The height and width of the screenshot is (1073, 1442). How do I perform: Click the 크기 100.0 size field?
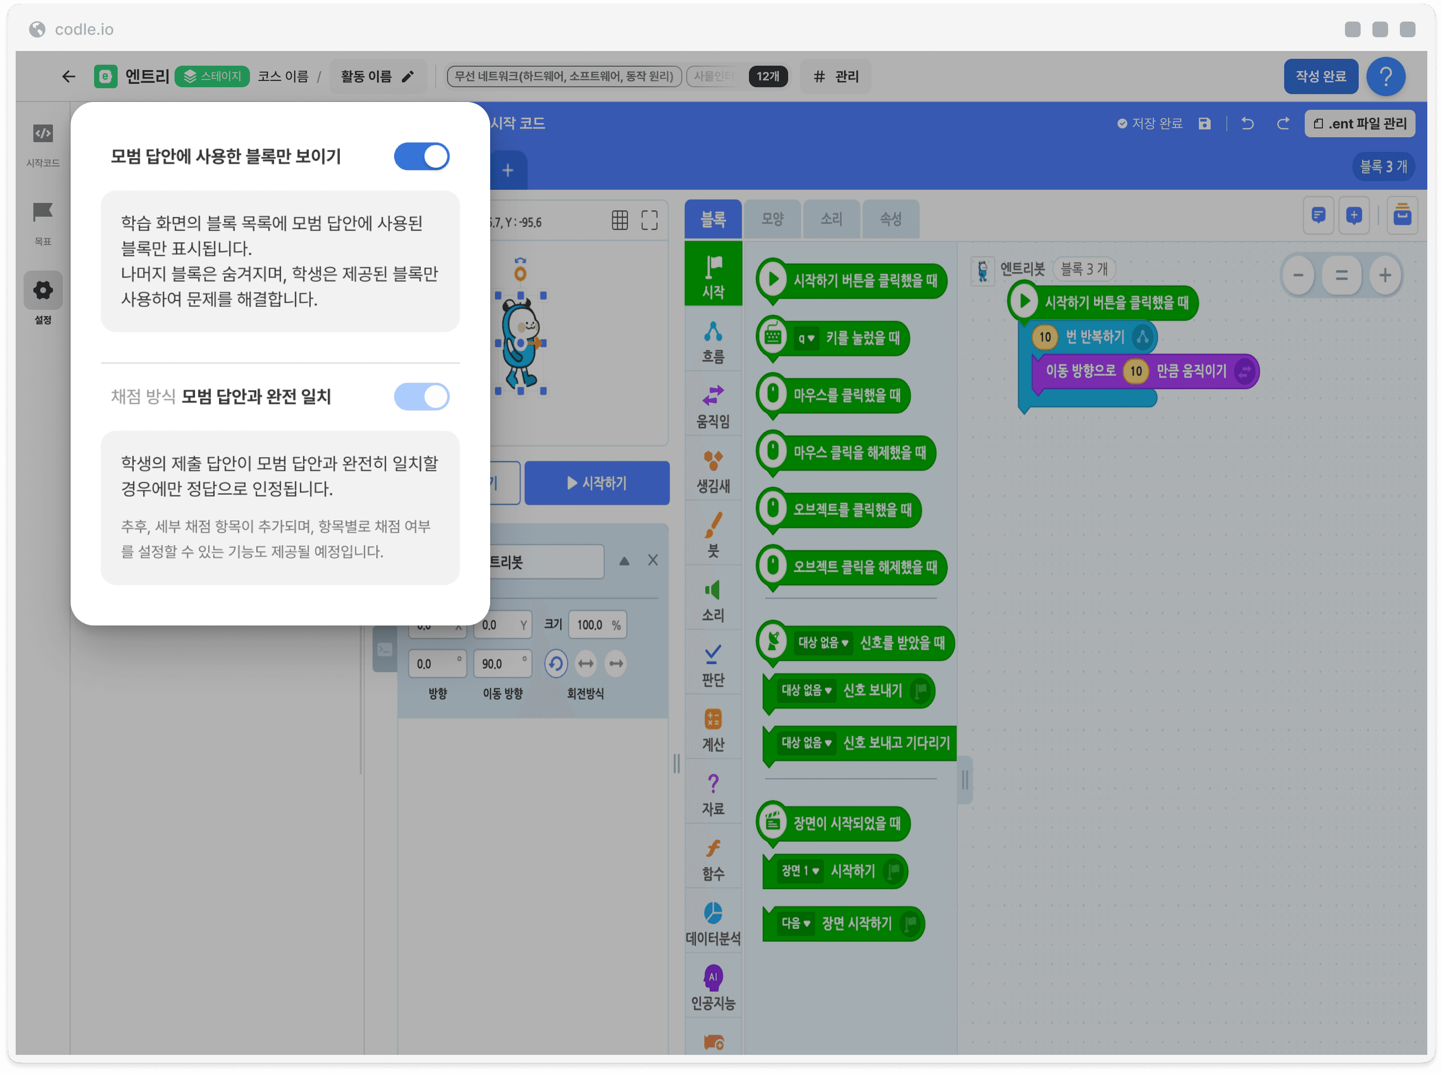(x=597, y=625)
